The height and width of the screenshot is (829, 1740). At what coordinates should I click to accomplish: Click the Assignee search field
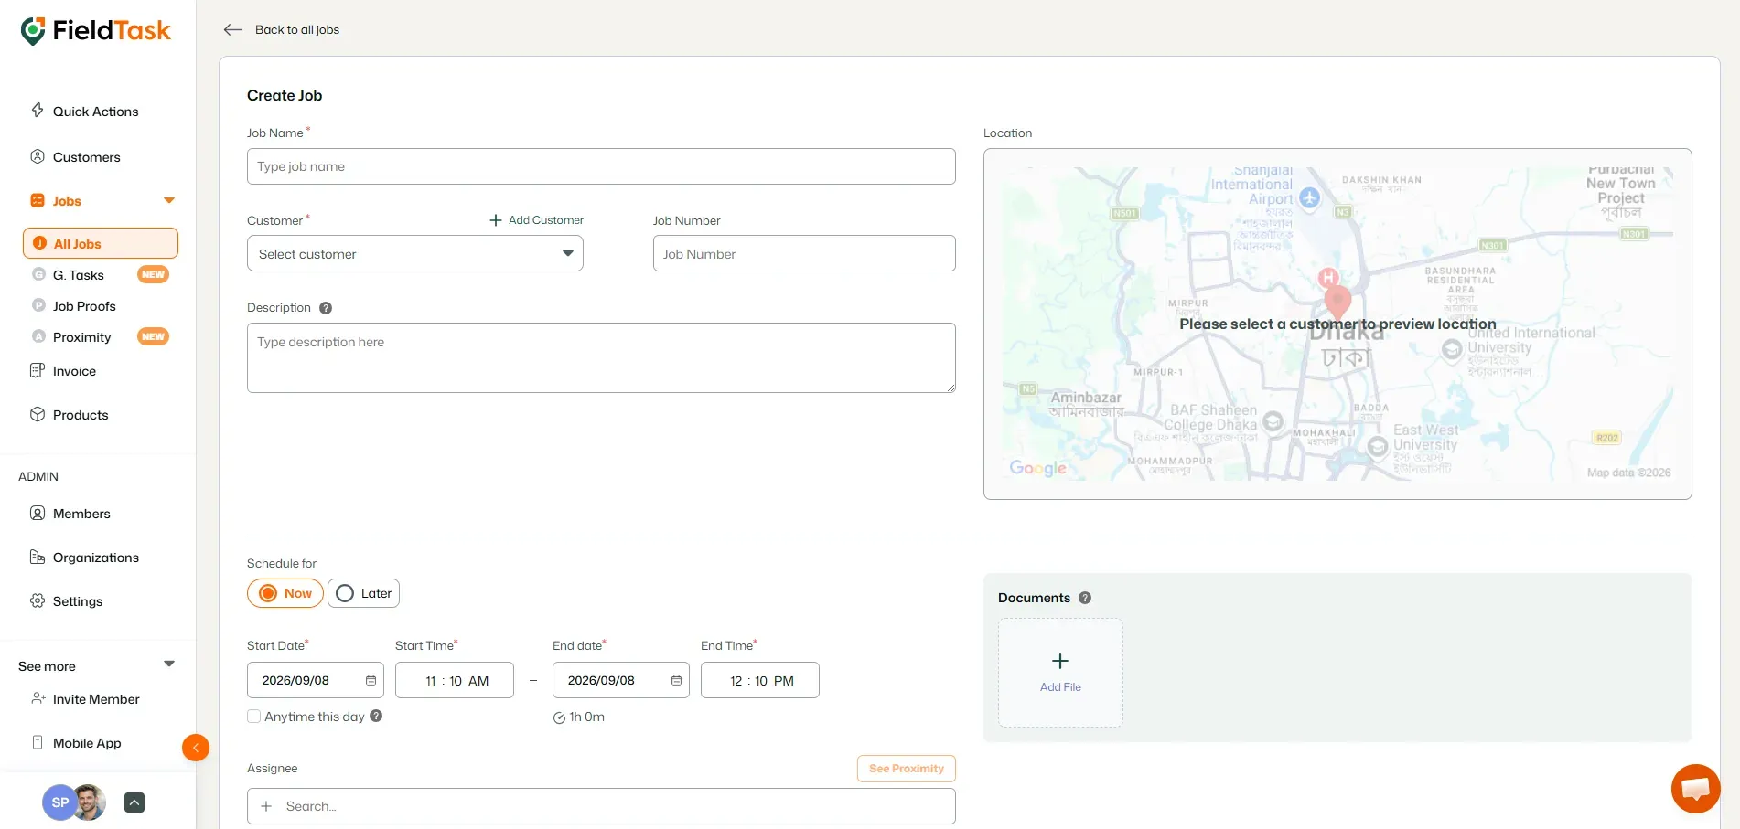pyautogui.click(x=601, y=807)
